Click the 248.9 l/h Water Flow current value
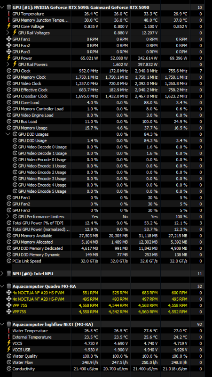The width and height of the screenshot is (212, 377). pos(89,362)
